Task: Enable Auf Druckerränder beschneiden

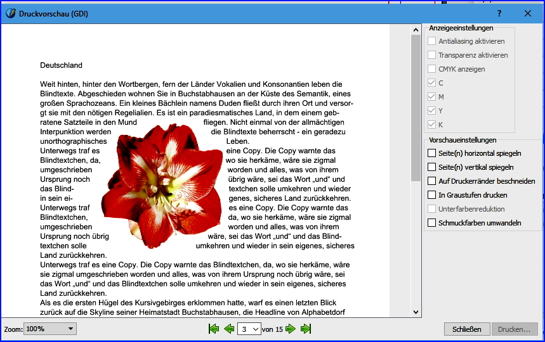Action: pyautogui.click(x=431, y=180)
